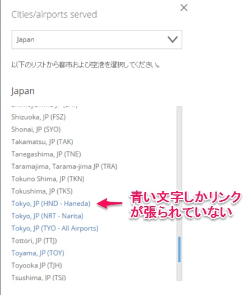Click Takamatsu, JP (TAK) entry
Viewport: 243px width, 295px height.
(x=42, y=142)
